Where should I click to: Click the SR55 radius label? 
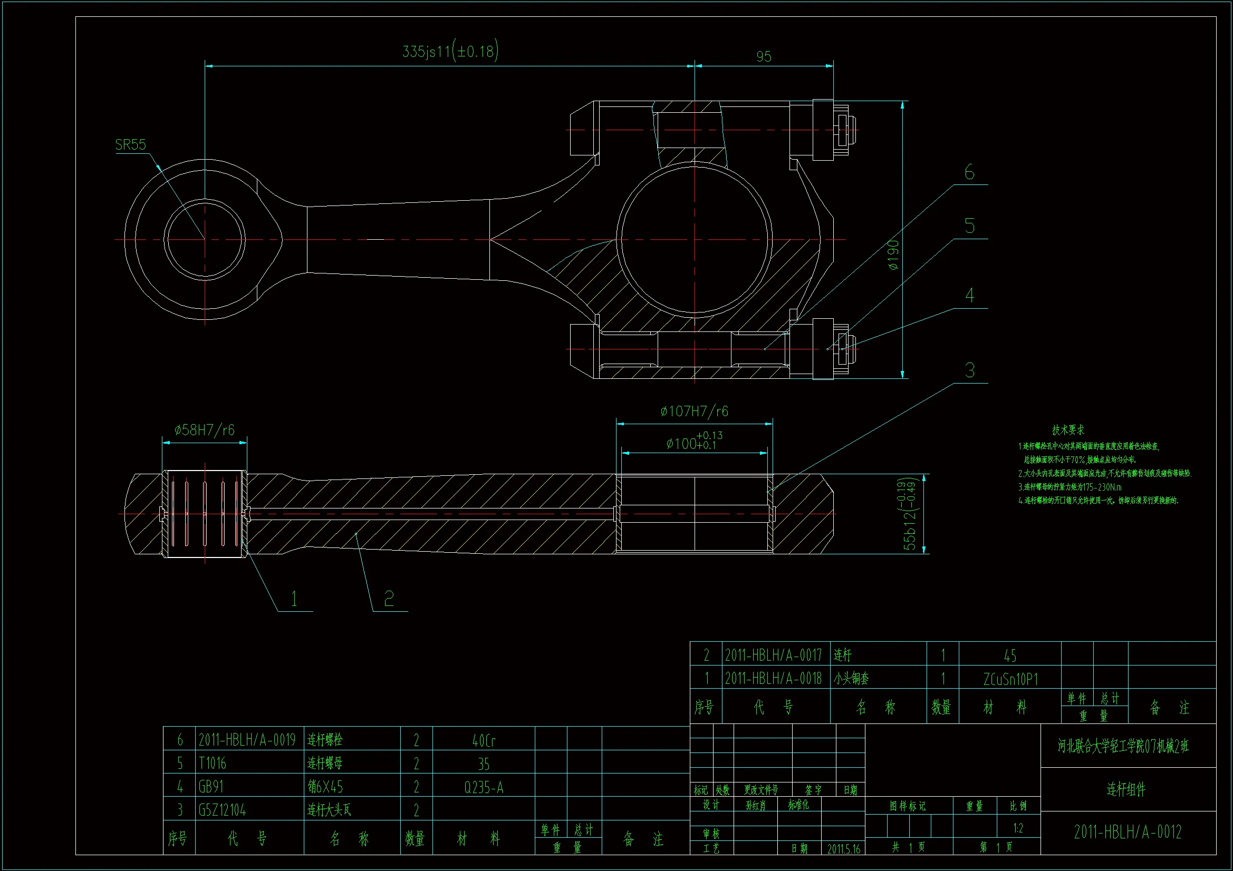(130, 145)
